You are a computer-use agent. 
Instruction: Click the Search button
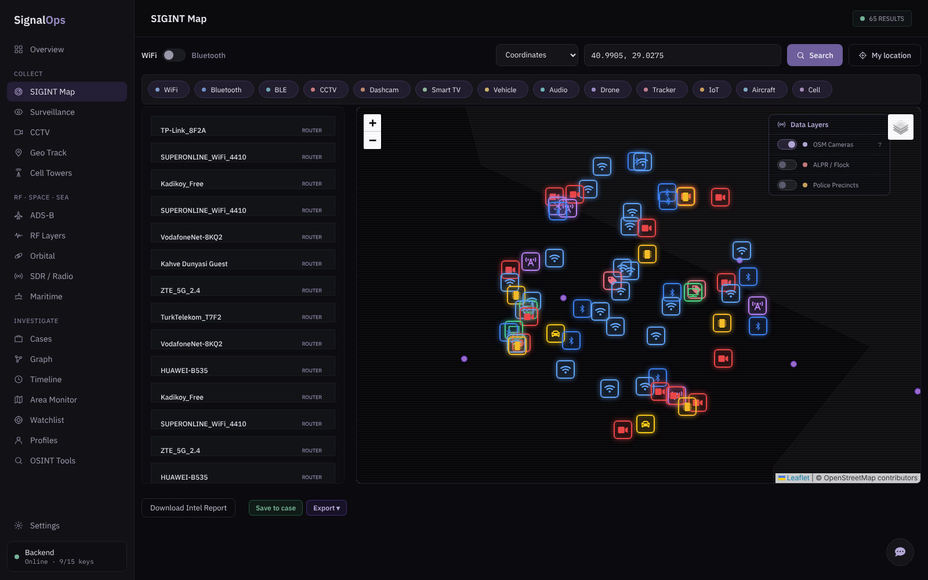(x=815, y=55)
